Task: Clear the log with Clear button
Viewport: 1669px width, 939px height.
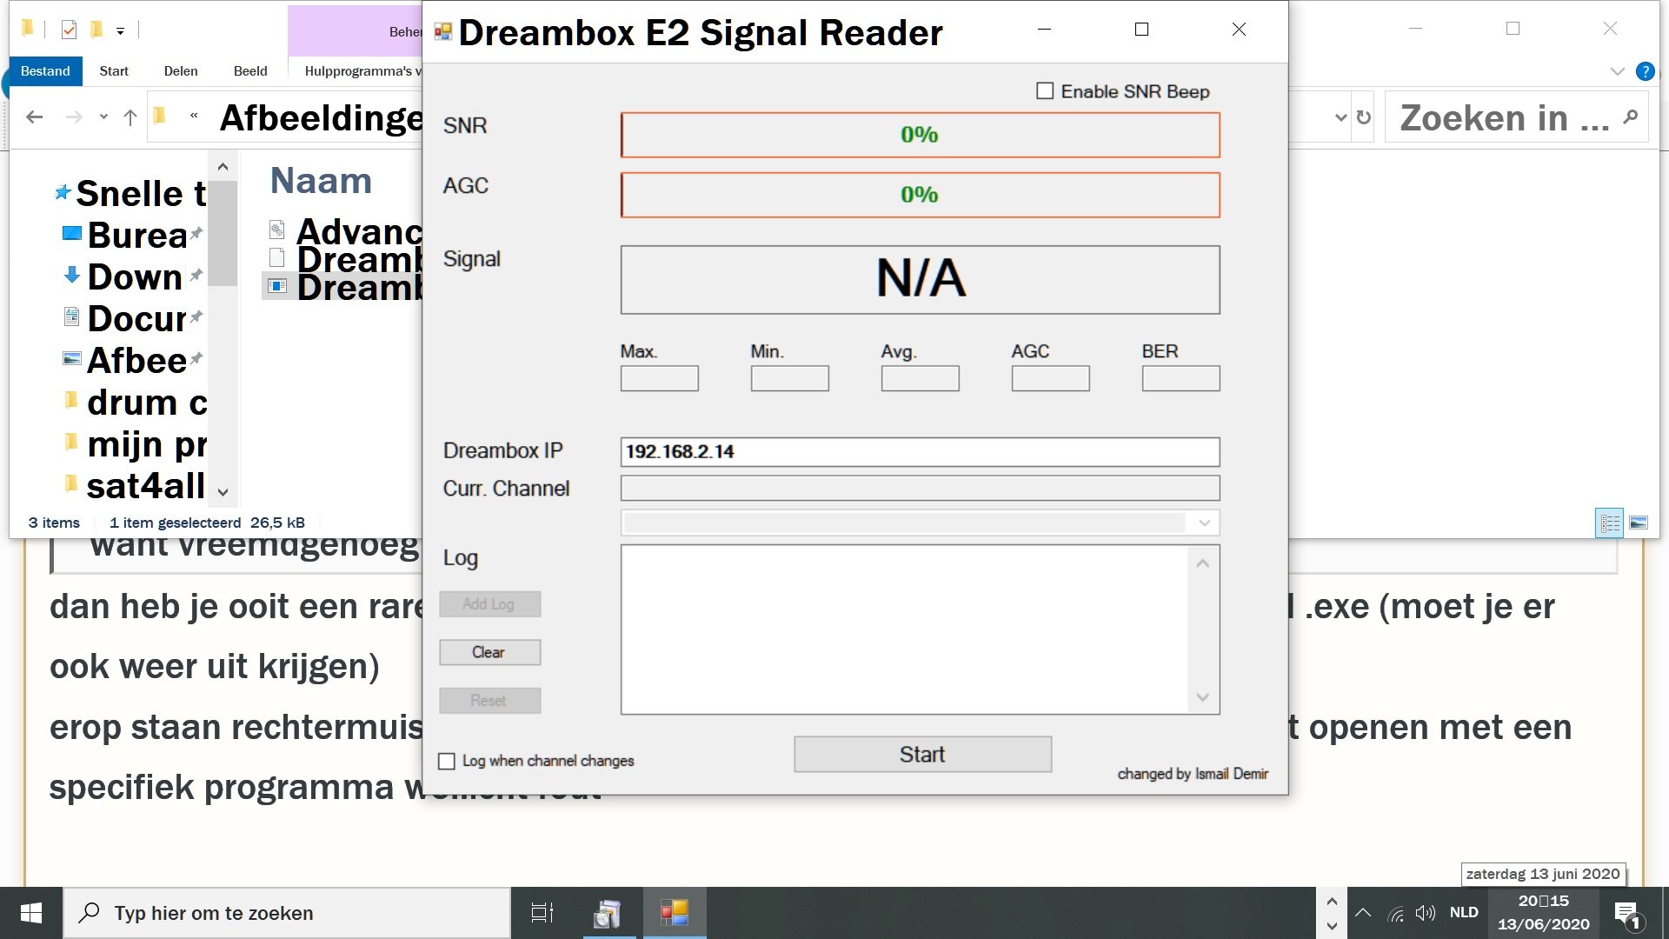Action: point(489,653)
